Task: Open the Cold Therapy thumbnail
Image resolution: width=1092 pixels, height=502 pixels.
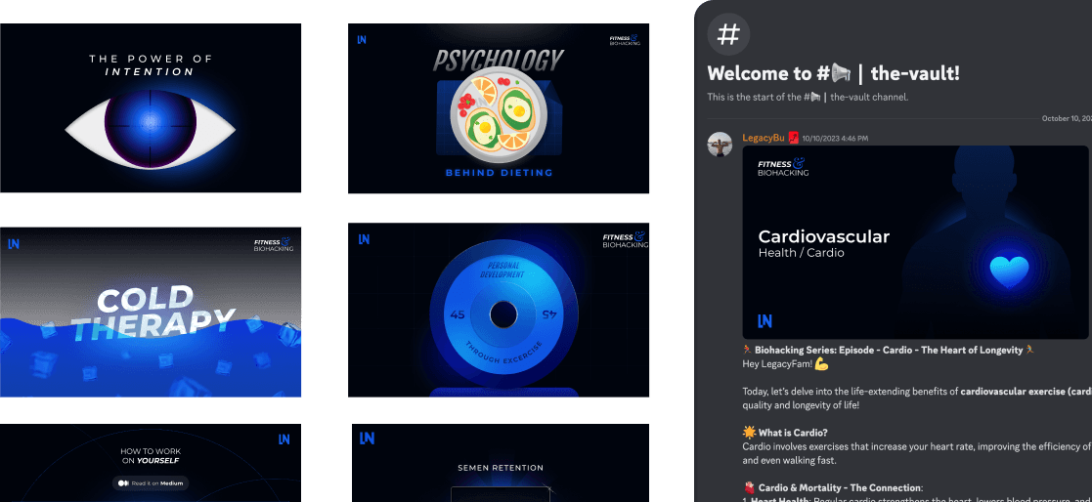Action: (151, 312)
